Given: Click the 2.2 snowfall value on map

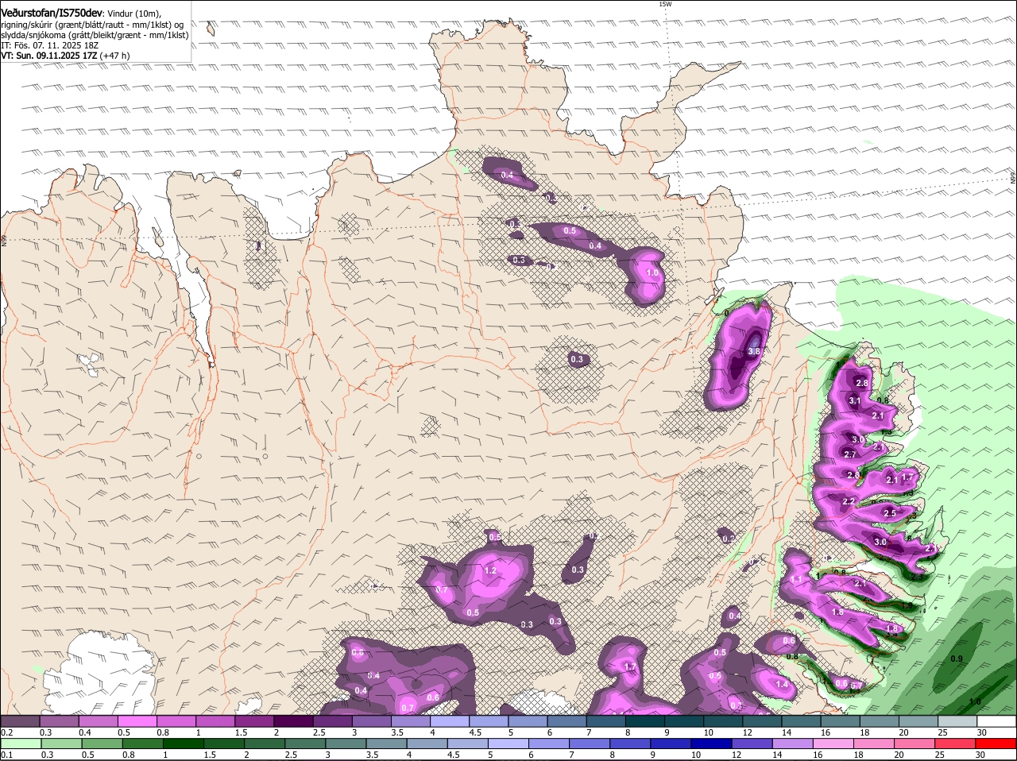Looking at the screenshot, I should (849, 501).
